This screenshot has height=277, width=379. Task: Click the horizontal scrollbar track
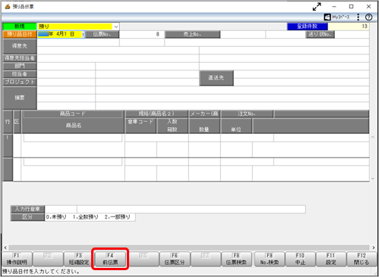tap(189, 247)
